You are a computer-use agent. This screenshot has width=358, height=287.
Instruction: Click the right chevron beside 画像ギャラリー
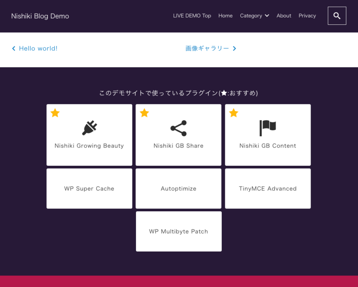[x=234, y=48]
